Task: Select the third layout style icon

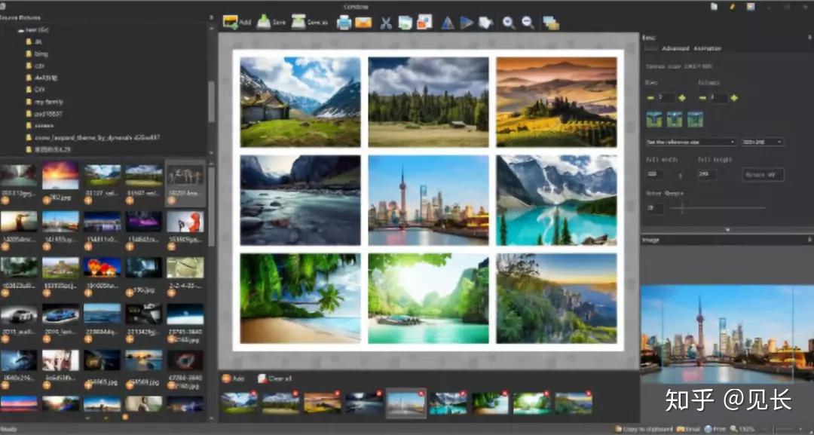Action: pyautogui.click(x=695, y=119)
